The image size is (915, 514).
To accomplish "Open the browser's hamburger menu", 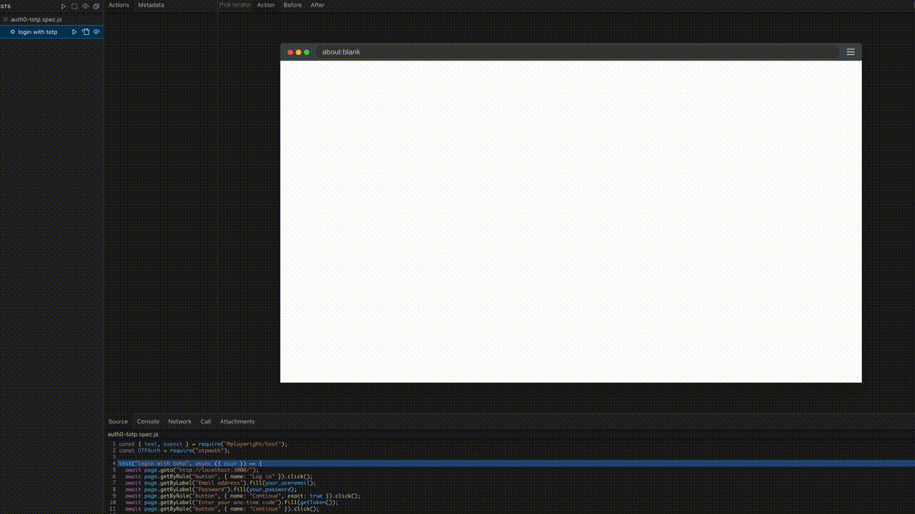I will pyautogui.click(x=850, y=51).
